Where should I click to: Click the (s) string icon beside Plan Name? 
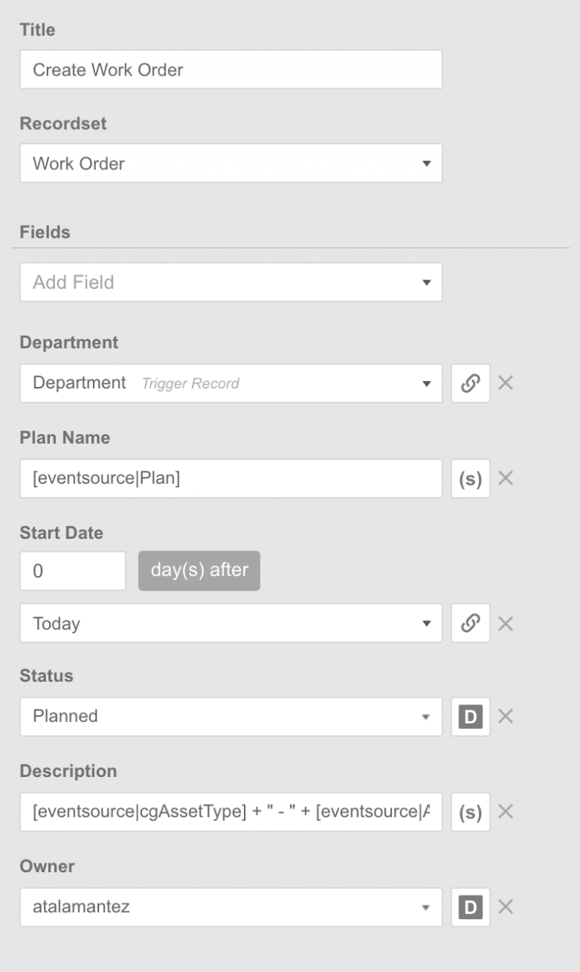[470, 478]
